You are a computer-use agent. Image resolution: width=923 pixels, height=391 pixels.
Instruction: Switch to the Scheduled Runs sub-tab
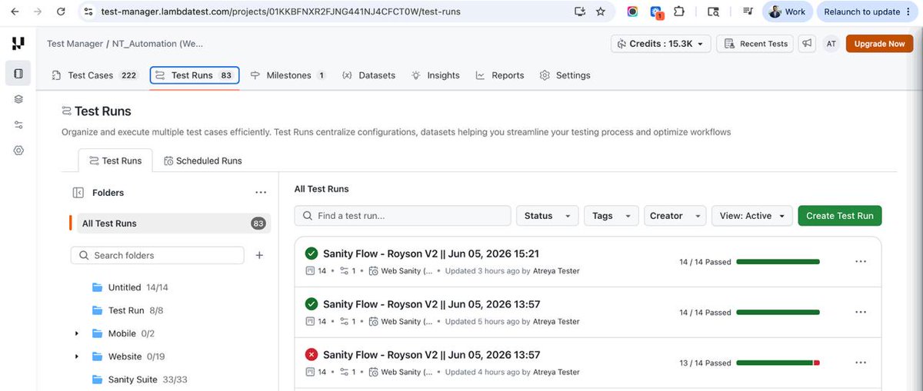(x=202, y=161)
